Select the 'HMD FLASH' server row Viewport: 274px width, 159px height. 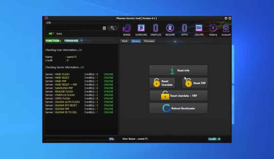coord(79,74)
